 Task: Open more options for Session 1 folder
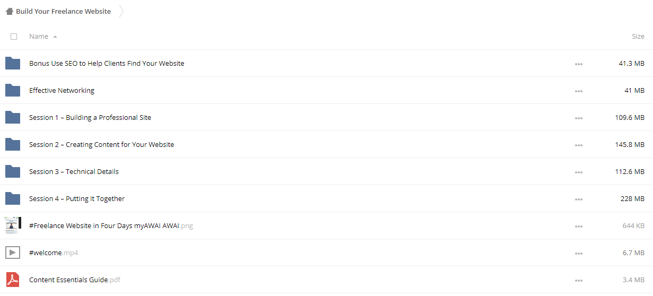tap(578, 118)
